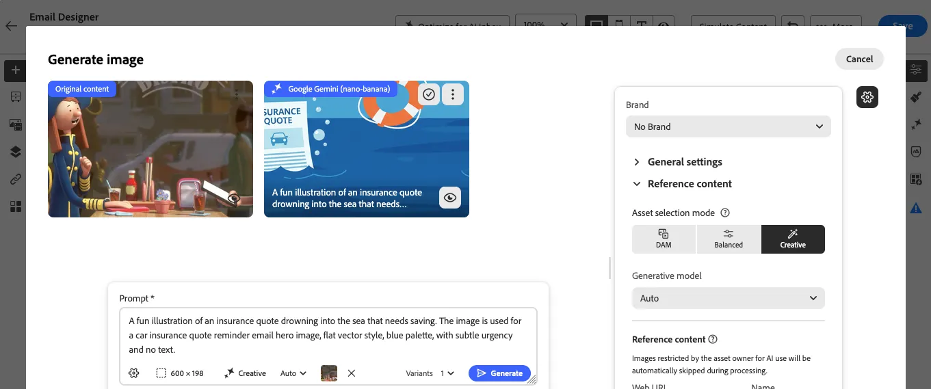Click the Original content image thumbnail
This screenshot has height=389, width=931.
point(150,149)
